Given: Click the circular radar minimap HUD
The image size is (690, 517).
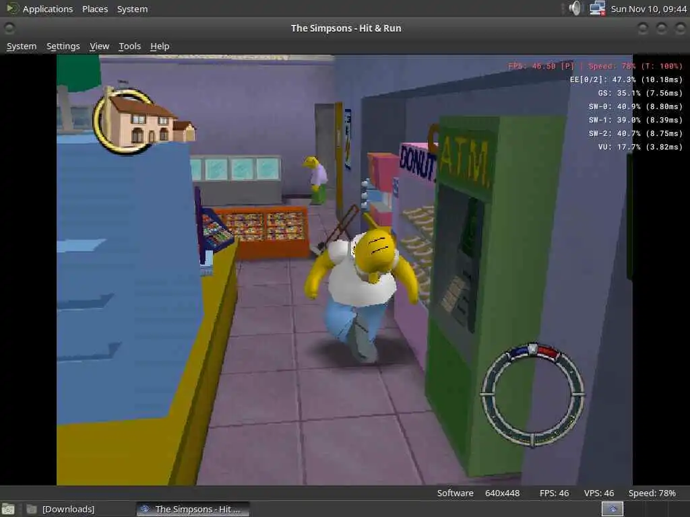Looking at the screenshot, I should (x=532, y=394).
